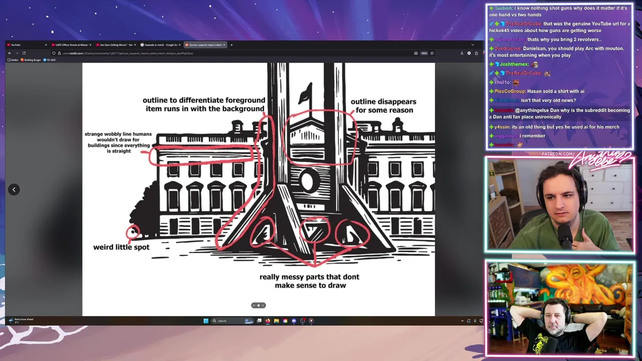Open the browser downloads icon
Screen dimensions: 642x361
pyautogui.click(x=462, y=53)
